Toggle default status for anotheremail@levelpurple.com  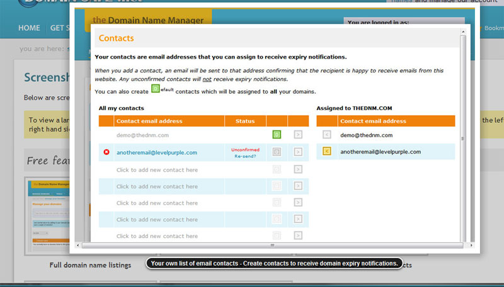coord(277,152)
